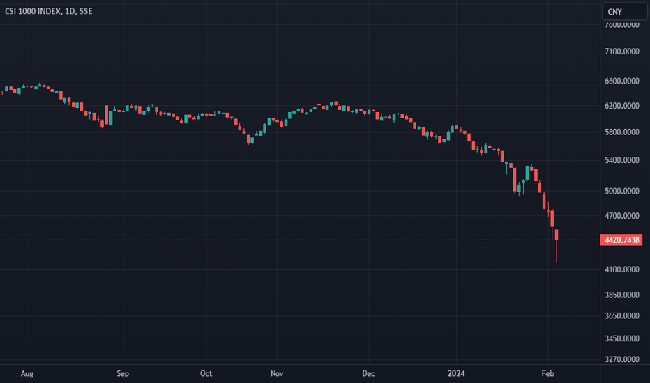
Task: Click the 4700.0000 price axis label
Action: [x=621, y=216]
